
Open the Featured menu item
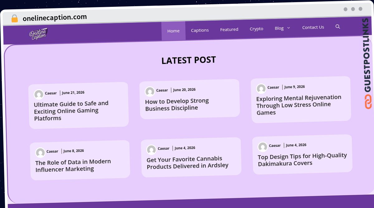pos(229,29)
